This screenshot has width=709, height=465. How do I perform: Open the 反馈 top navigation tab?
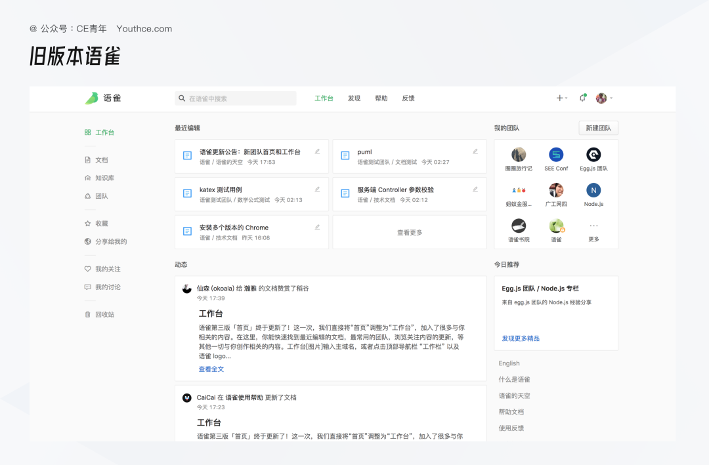click(x=408, y=98)
